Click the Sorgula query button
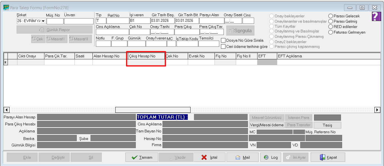Image resolution: width=384 pixels, height=166 pixels. pos(240,31)
